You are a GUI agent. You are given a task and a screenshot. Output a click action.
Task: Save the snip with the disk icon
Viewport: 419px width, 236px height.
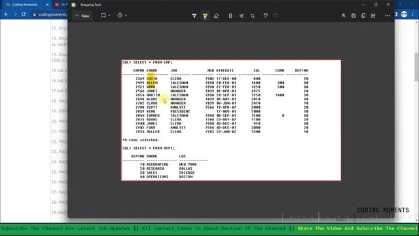[354, 16]
